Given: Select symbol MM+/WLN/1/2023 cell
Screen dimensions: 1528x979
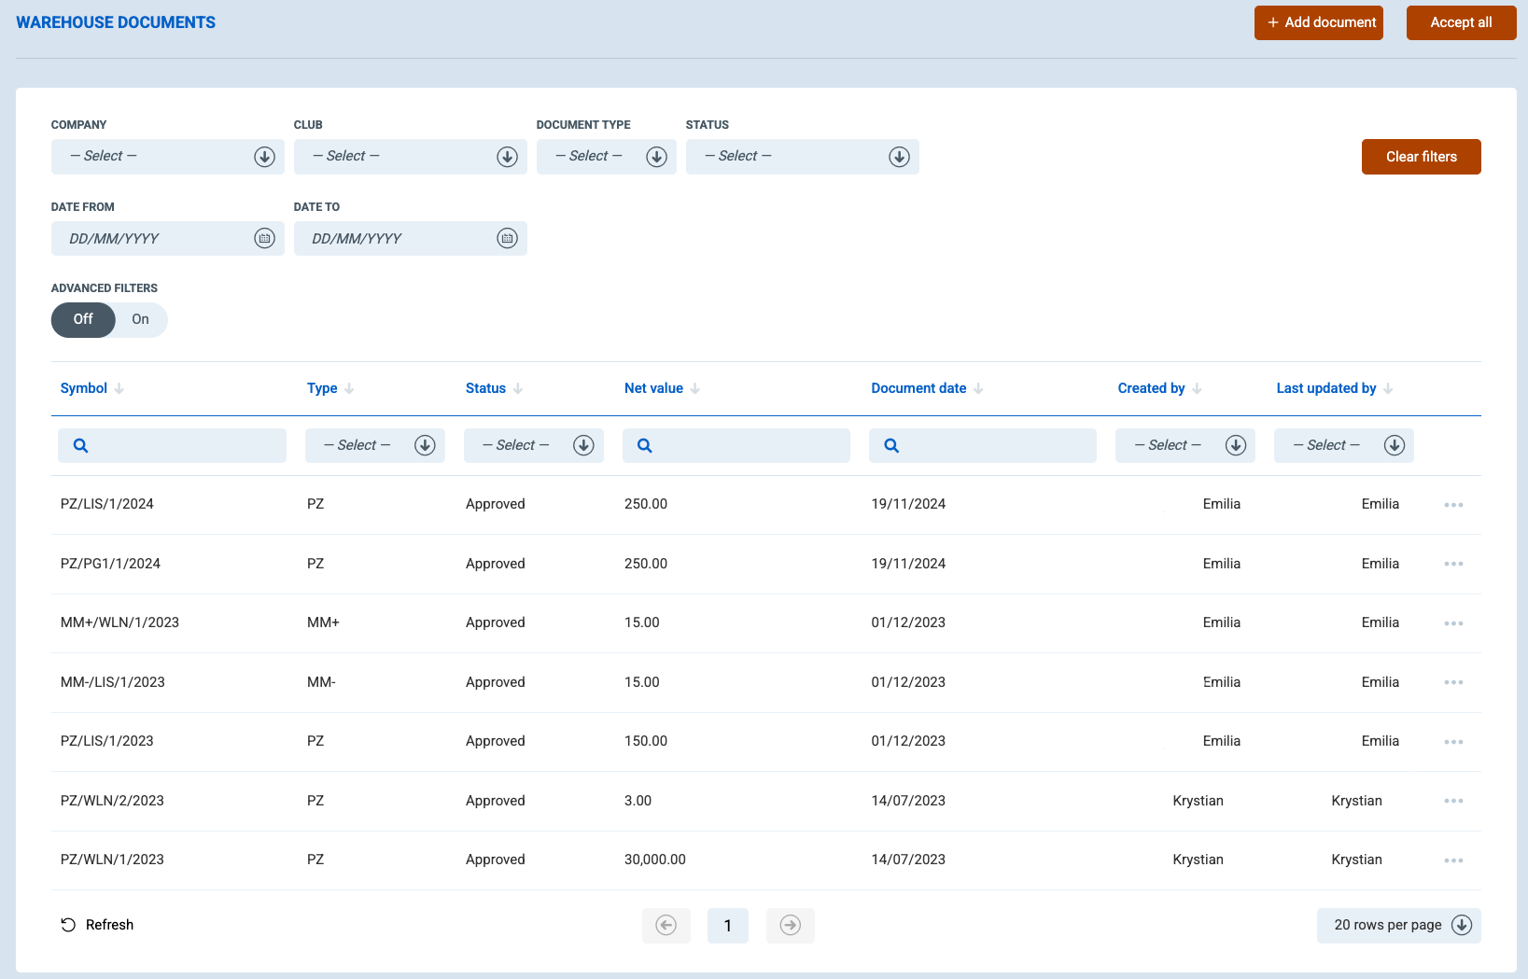Looking at the screenshot, I should click(x=119, y=623).
